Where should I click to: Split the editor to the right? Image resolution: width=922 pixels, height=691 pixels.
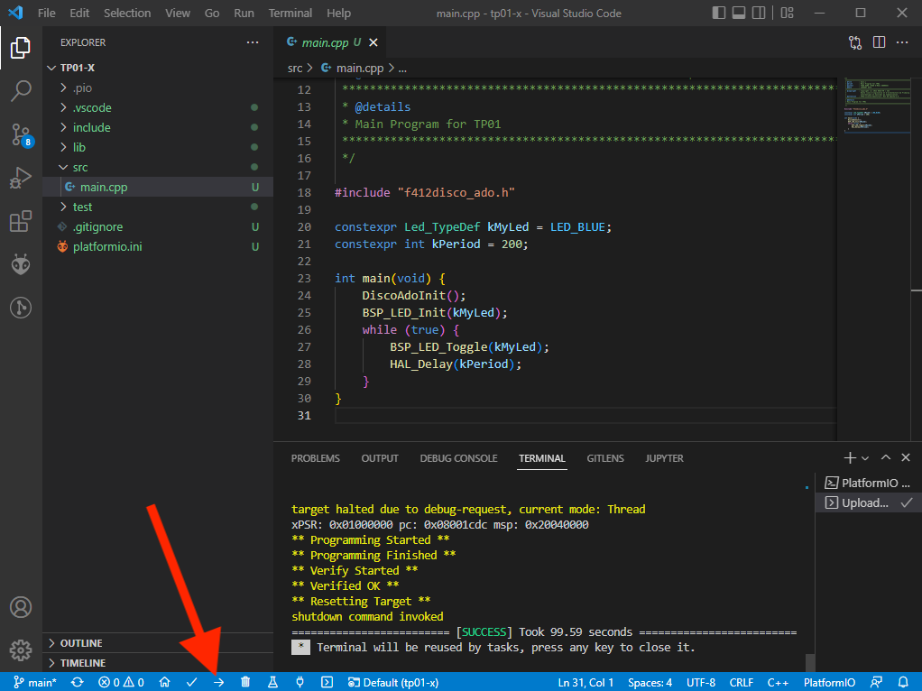pos(878,42)
